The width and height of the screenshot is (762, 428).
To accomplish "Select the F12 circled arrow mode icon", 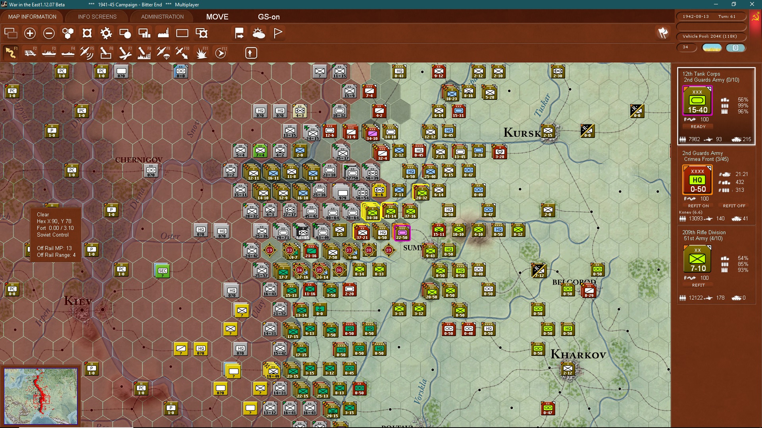I will tap(221, 52).
